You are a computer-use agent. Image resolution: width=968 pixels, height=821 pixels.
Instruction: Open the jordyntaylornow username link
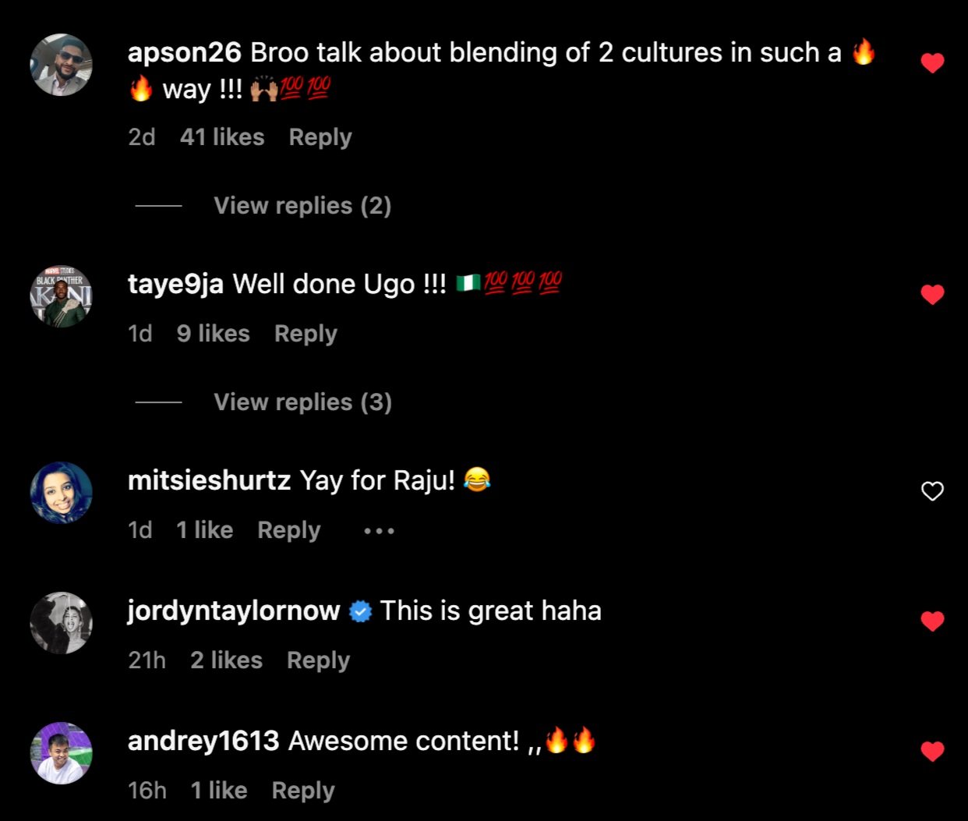coord(234,611)
